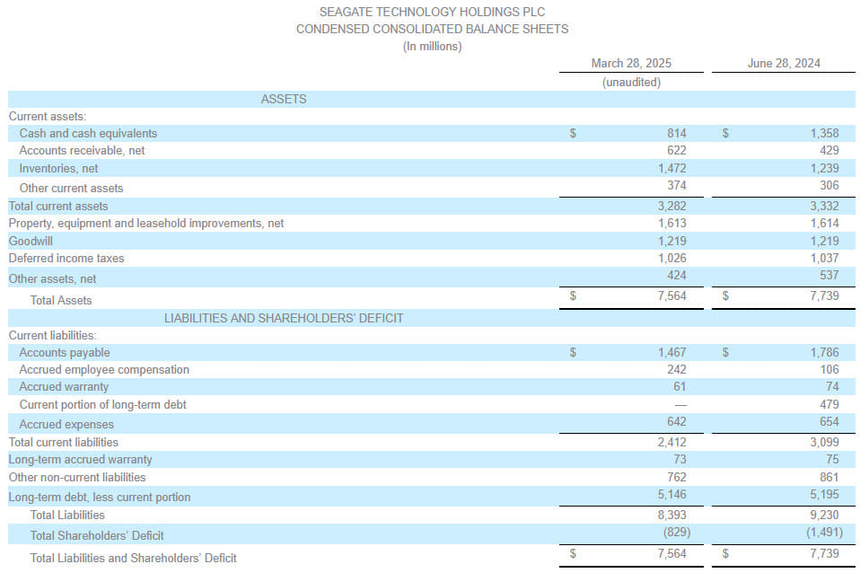Select inventories value 1,239

(x=824, y=169)
